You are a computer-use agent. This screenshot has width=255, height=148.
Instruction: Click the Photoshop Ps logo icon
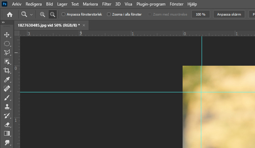point(5,4)
